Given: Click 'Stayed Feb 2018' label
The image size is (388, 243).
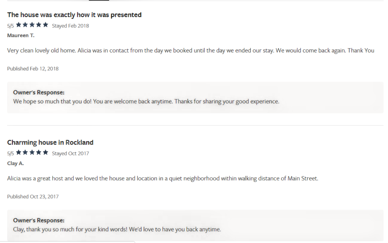Looking at the screenshot, I should (x=70, y=26).
